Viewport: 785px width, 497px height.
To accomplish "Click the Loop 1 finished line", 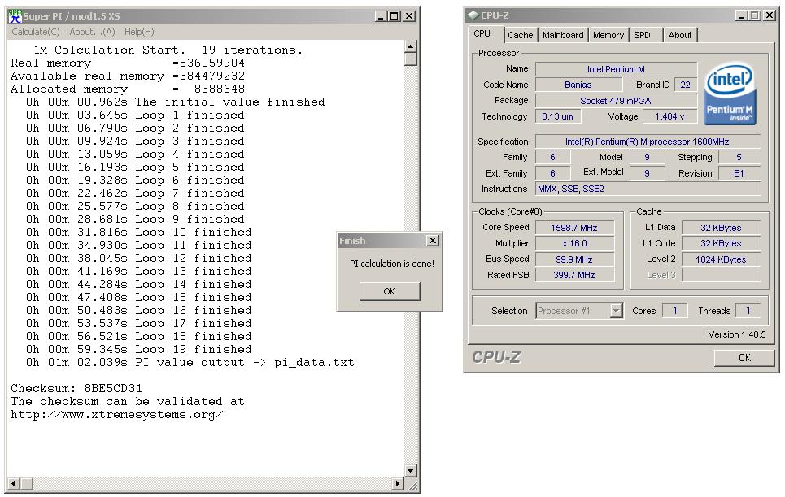I will click(135, 116).
